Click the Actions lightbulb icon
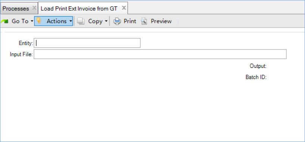This screenshot has width=305, height=142. point(39,21)
